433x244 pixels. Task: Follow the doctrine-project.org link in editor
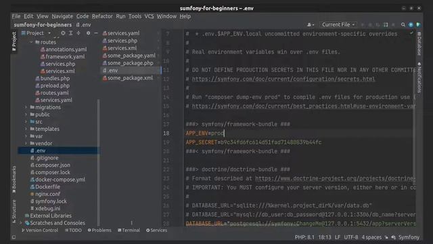pyautogui.click(x=335, y=178)
